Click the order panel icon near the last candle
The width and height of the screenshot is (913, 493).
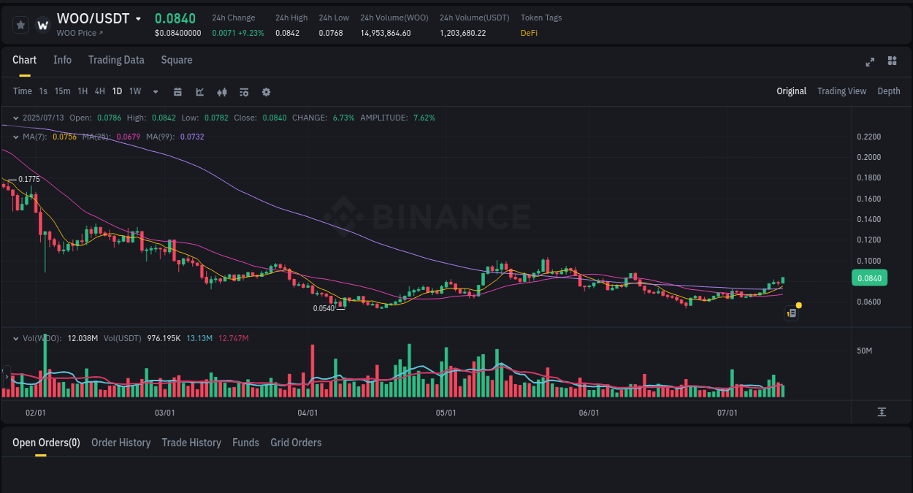pos(791,313)
